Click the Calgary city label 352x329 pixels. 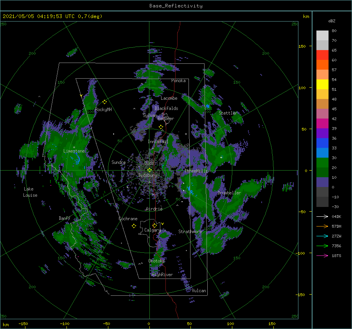[x=153, y=230]
